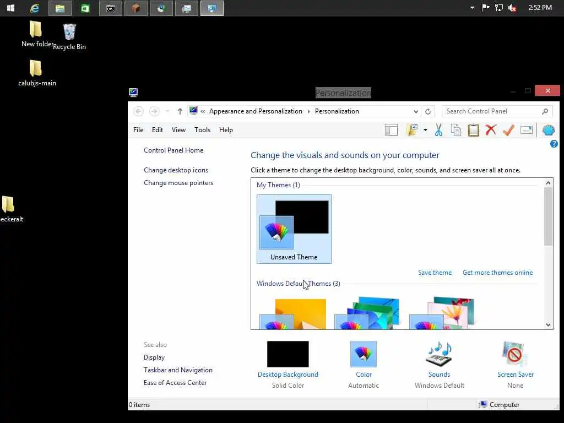
Task: Open Help via the blue question mark
Action: pyautogui.click(x=554, y=144)
